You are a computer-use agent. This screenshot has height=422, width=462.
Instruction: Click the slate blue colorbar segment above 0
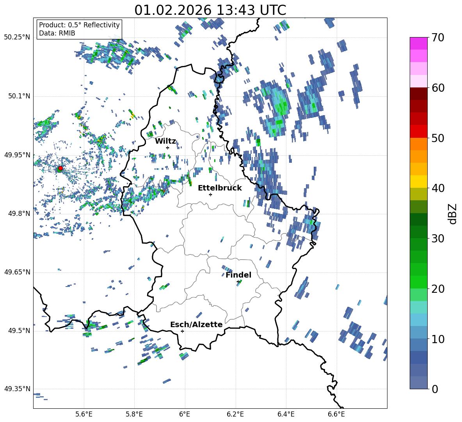(418, 383)
